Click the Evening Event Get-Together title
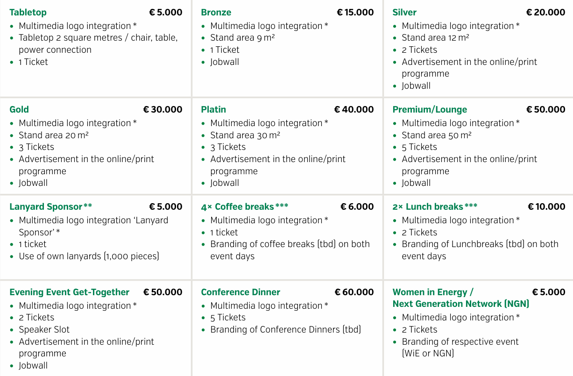Viewport: 573px width, 376px height. pos(69,292)
